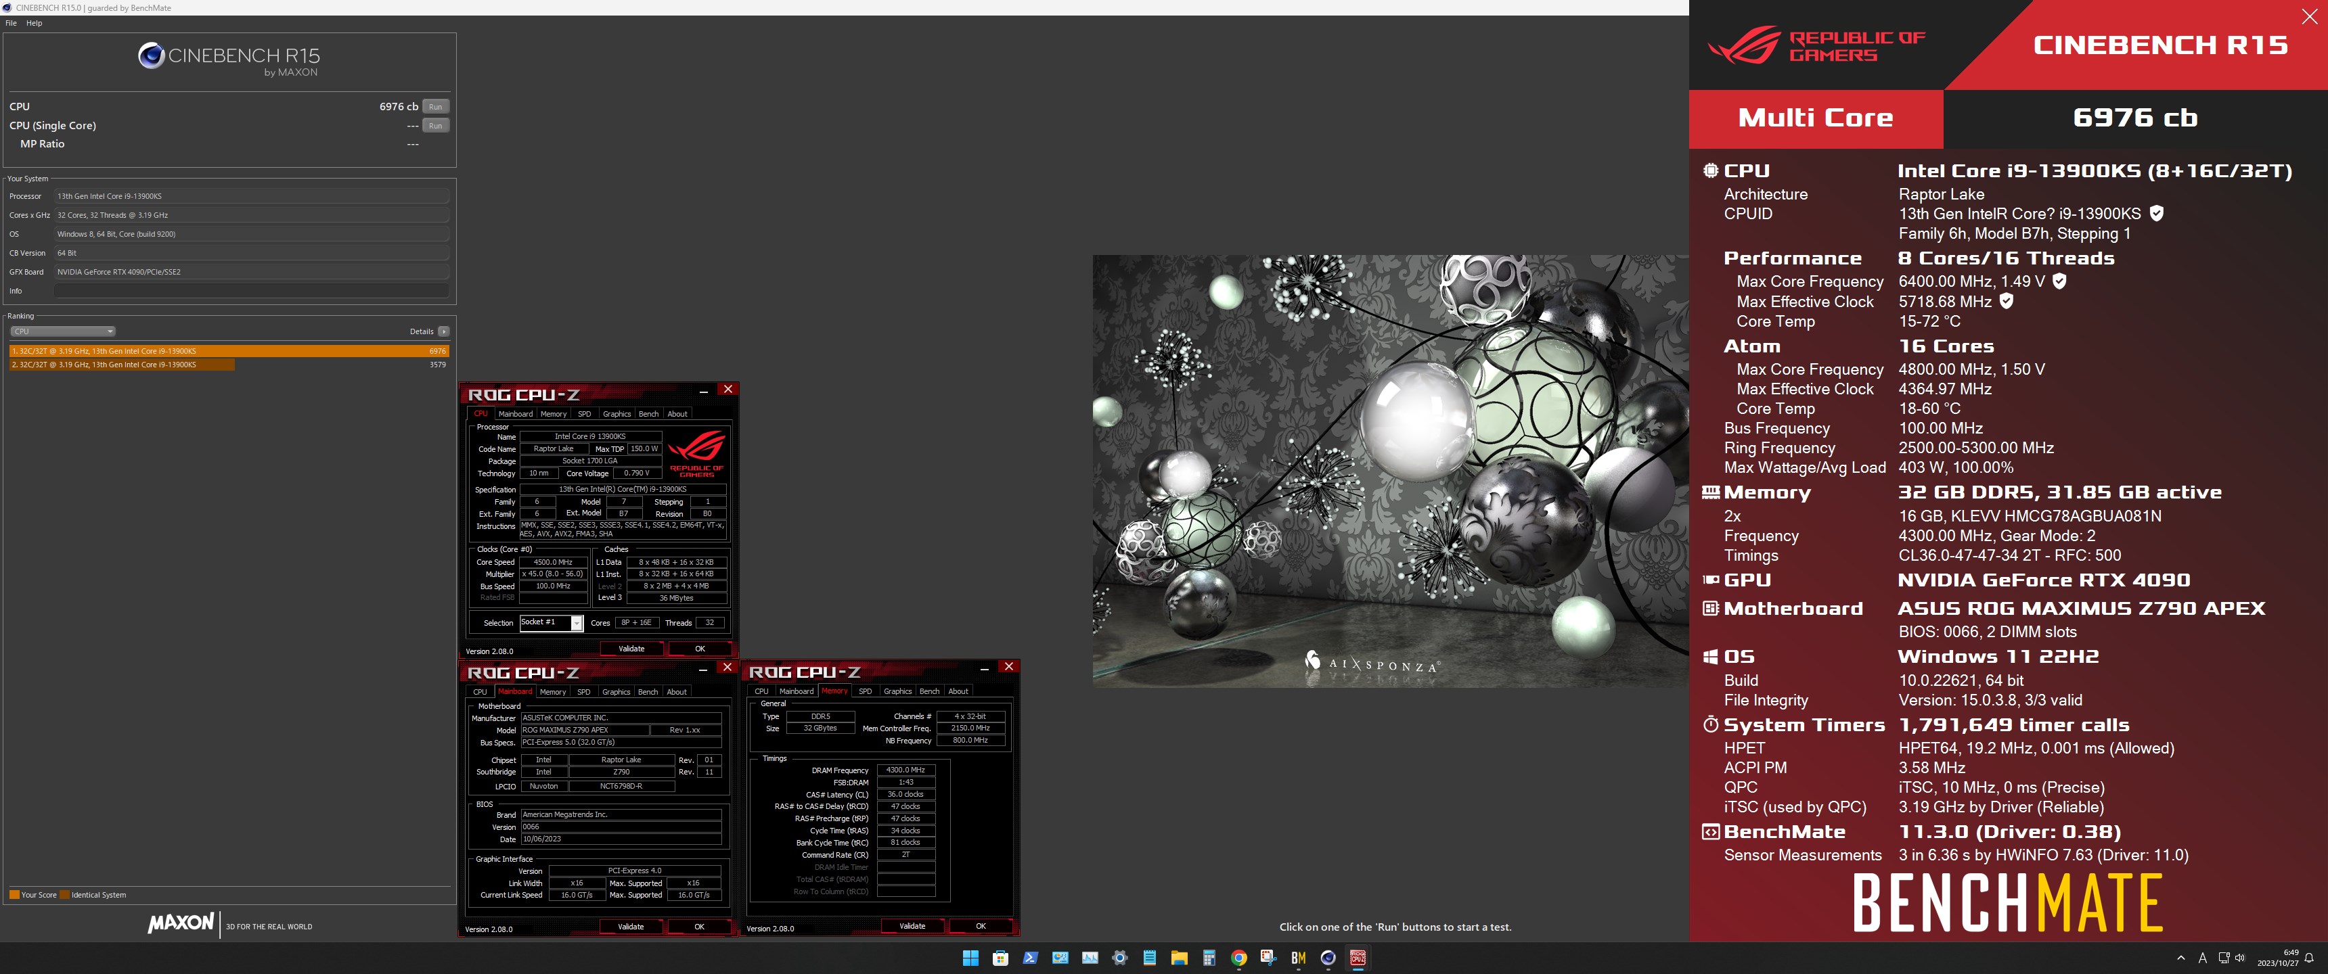The height and width of the screenshot is (974, 2328).
Task: Close the top CPU-Z CPU window
Action: click(727, 390)
